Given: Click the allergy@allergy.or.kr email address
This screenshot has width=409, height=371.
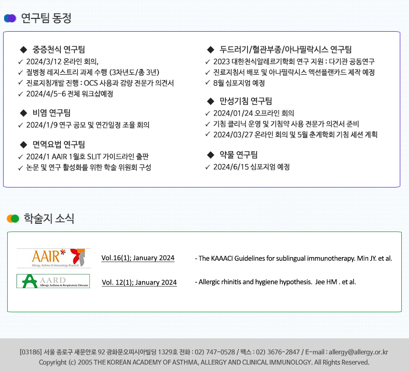Looking at the screenshot, I should tap(358, 352).
